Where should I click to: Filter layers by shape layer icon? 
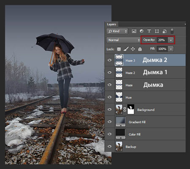(157, 31)
